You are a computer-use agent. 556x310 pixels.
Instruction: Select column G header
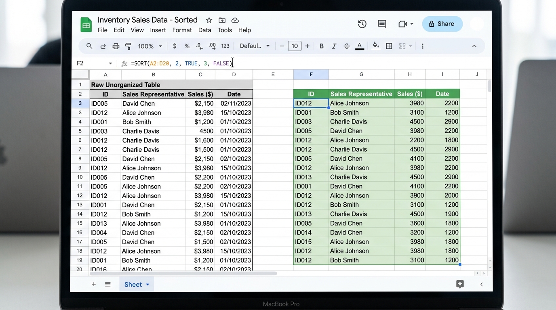pos(362,74)
